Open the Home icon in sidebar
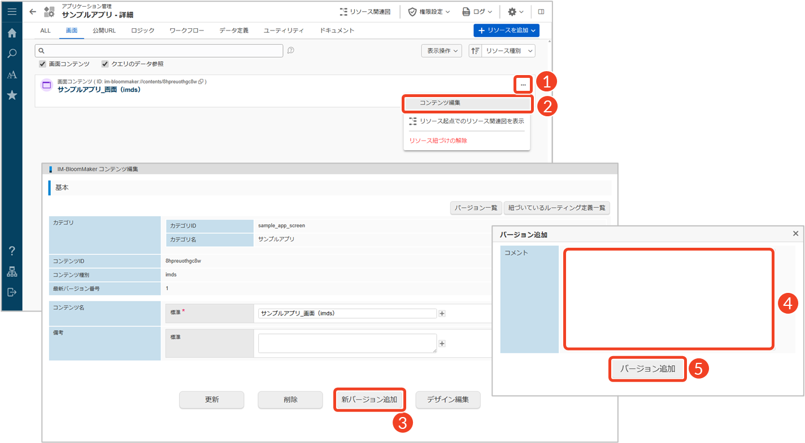Viewport: 805px width, 443px height. [12, 33]
